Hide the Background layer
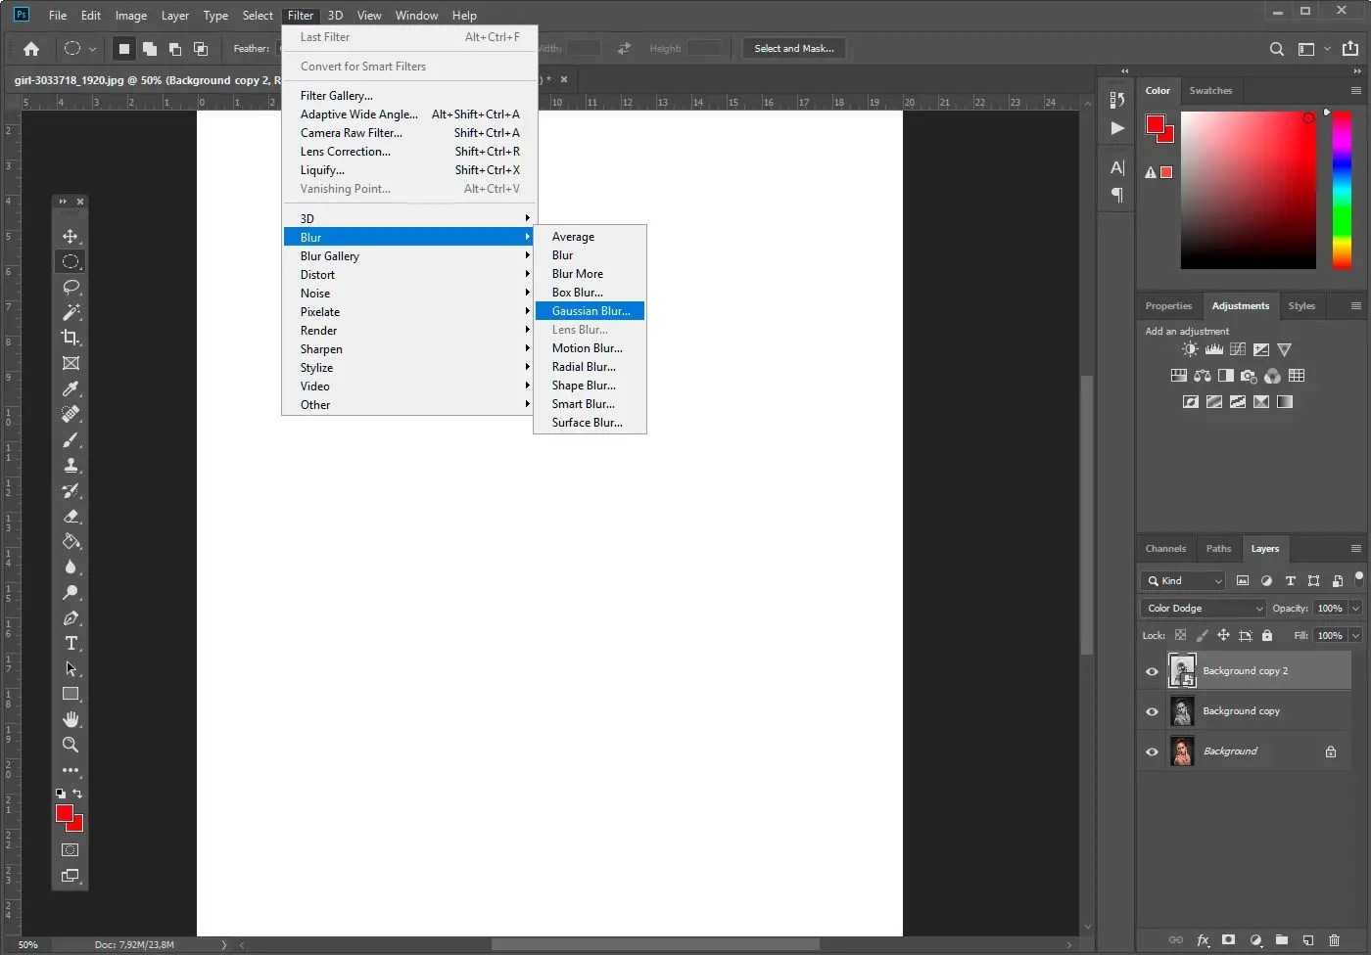 (x=1152, y=751)
